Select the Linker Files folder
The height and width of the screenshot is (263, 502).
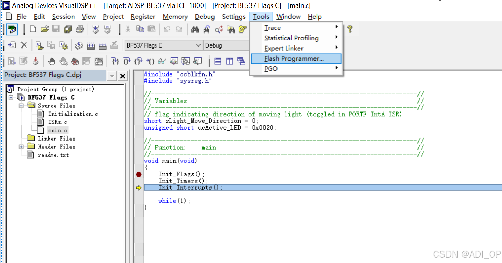[x=56, y=139]
